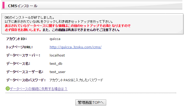Viewport: 188px width, 112px height.
Task: Open the http://quicca.3zoku.com/cms/ link
Action: 75,47
